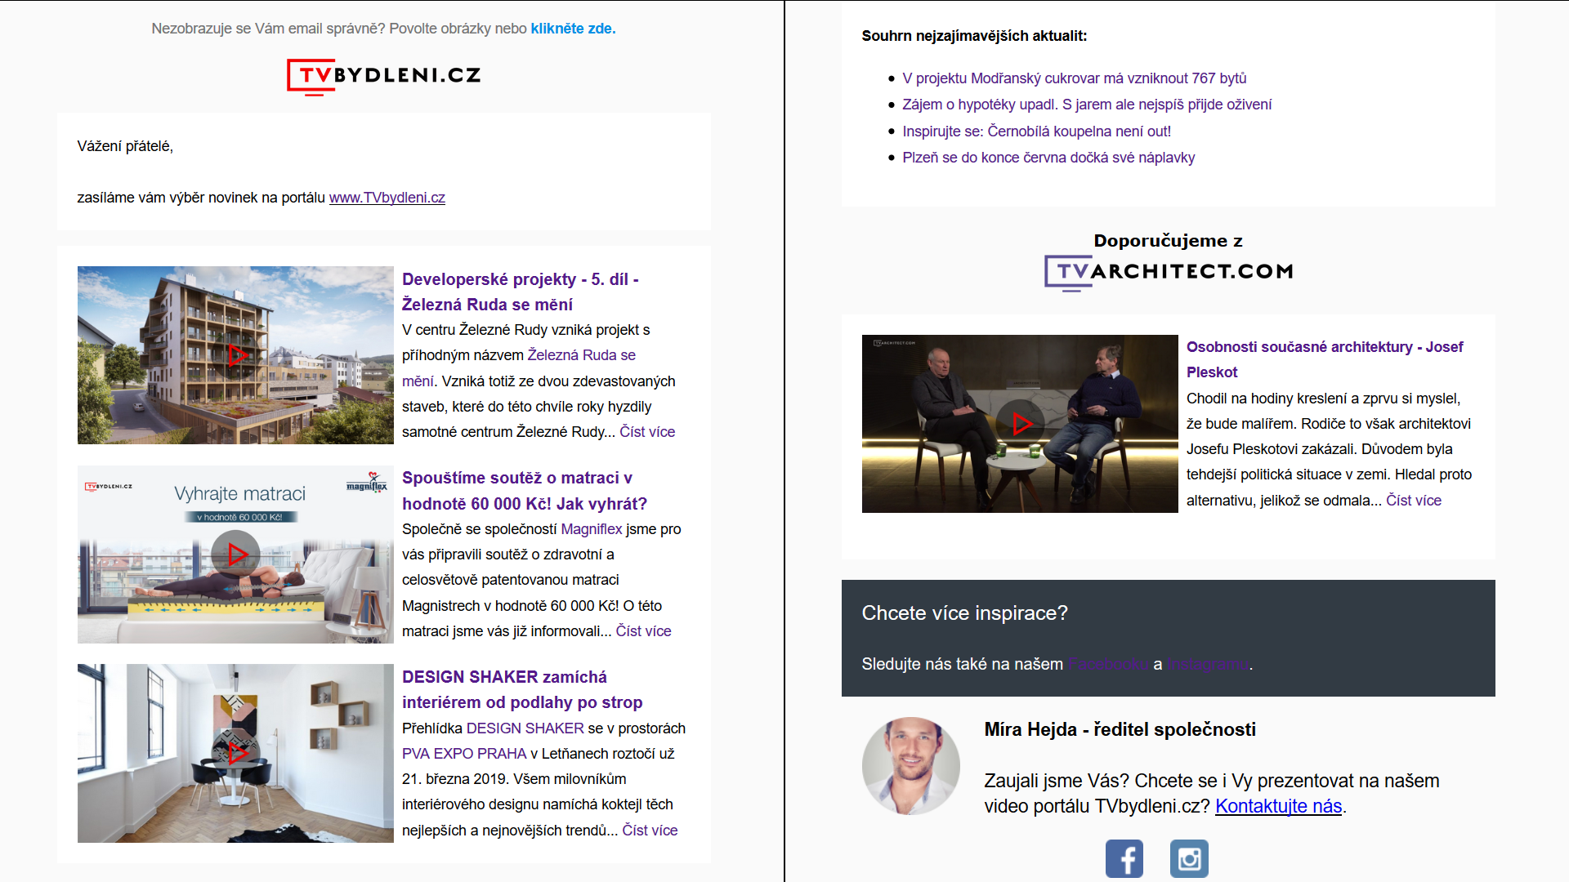
Task: Click the Facebook icon at the bottom
Action: click(1124, 858)
